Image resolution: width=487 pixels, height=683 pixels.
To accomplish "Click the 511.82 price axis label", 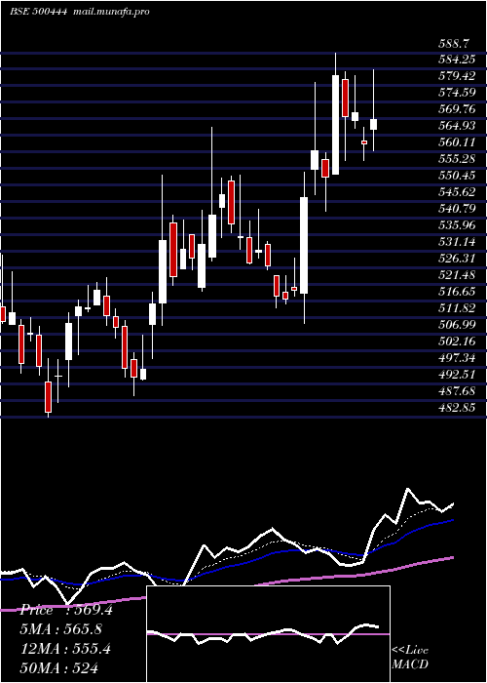I will 457,308.
